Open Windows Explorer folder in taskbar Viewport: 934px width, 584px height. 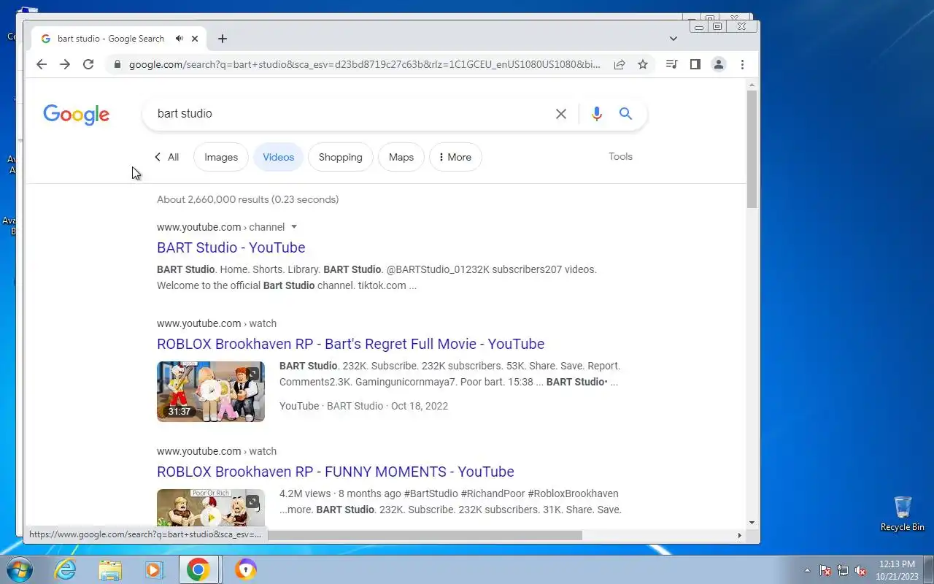110,569
